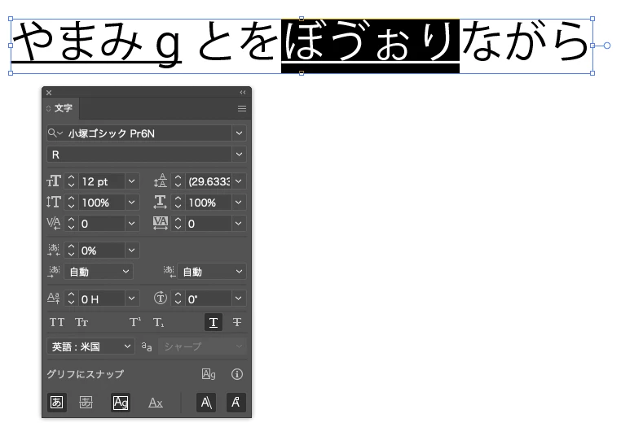
Task: Open the 文字 panel hamburger menu
Action: point(241,108)
